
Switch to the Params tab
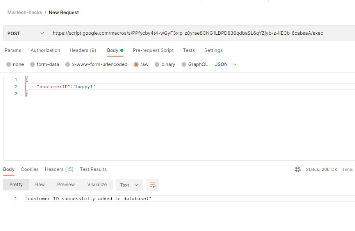(13, 50)
